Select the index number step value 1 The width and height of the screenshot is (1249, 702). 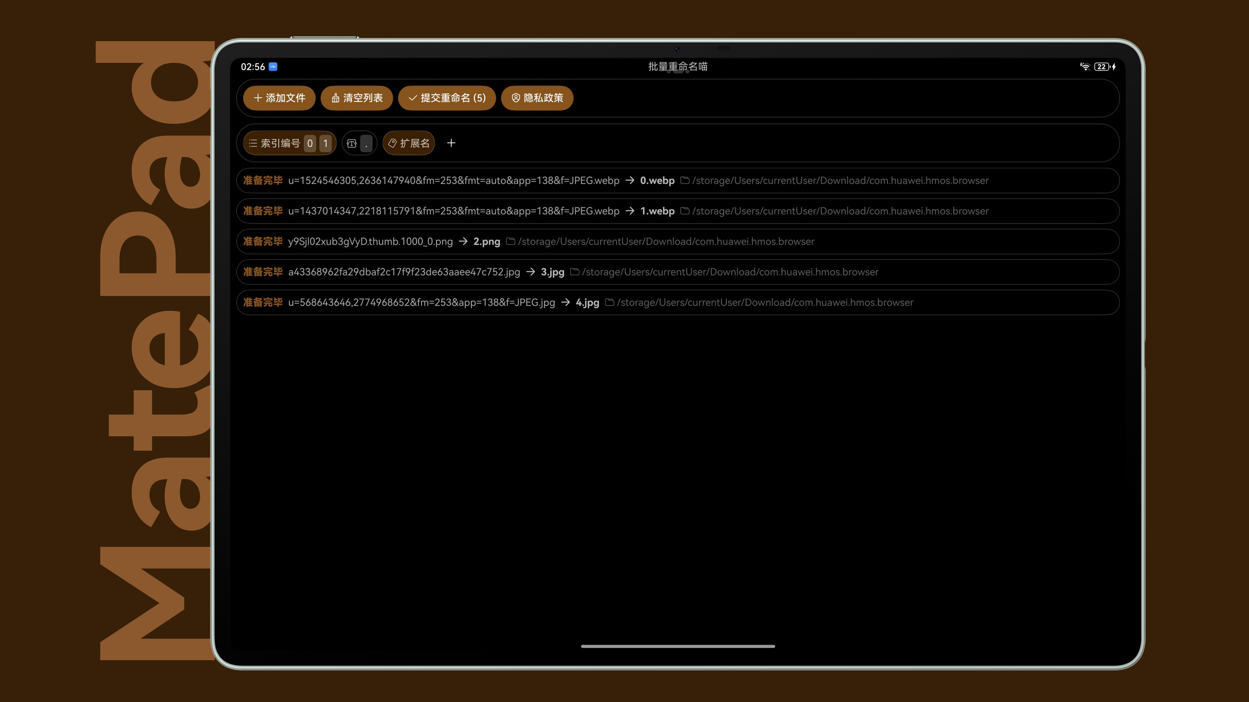click(x=325, y=144)
